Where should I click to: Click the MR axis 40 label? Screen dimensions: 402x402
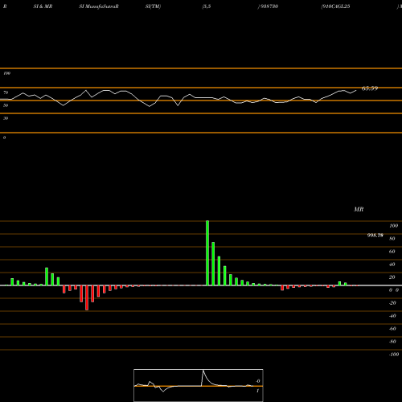coord(392,265)
